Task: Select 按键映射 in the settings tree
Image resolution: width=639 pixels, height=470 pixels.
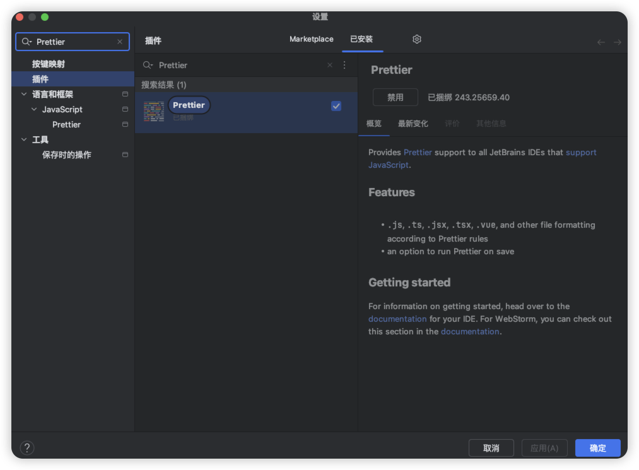Action: click(x=48, y=64)
